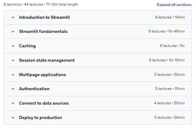Viewport: 194px width, 125px height.
Task: Expand chevron beside Authentication section
Action: pyautogui.click(x=13, y=89)
